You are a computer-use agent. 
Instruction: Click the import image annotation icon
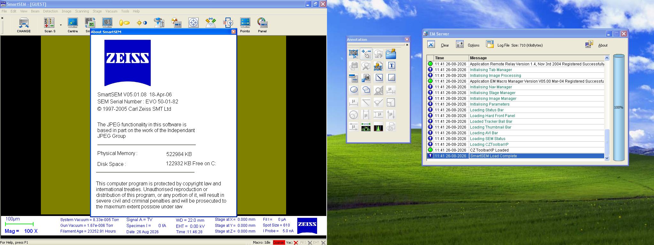click(366, 78)
